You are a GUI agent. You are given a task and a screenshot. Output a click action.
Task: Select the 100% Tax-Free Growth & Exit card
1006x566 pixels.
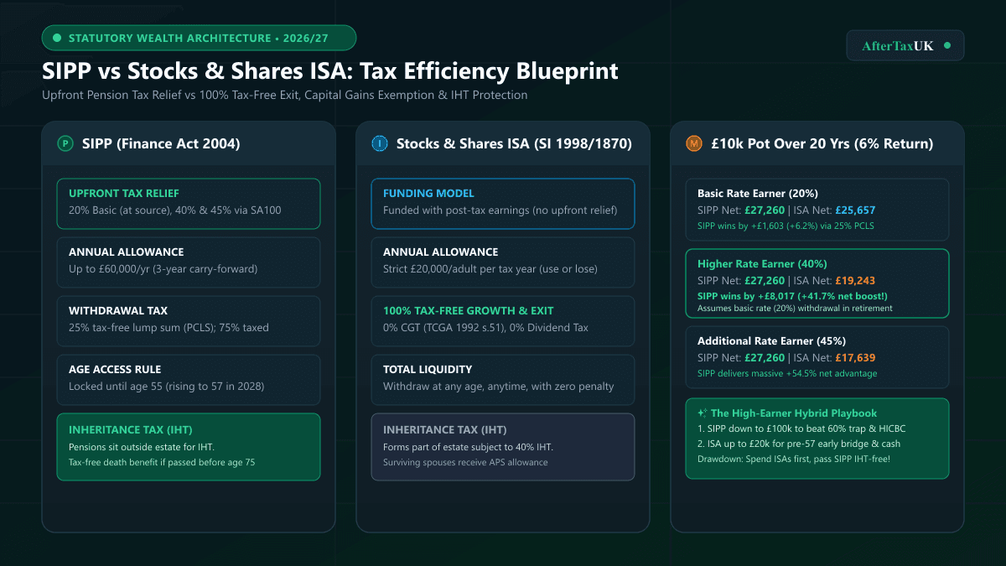(x=503, y=320)
